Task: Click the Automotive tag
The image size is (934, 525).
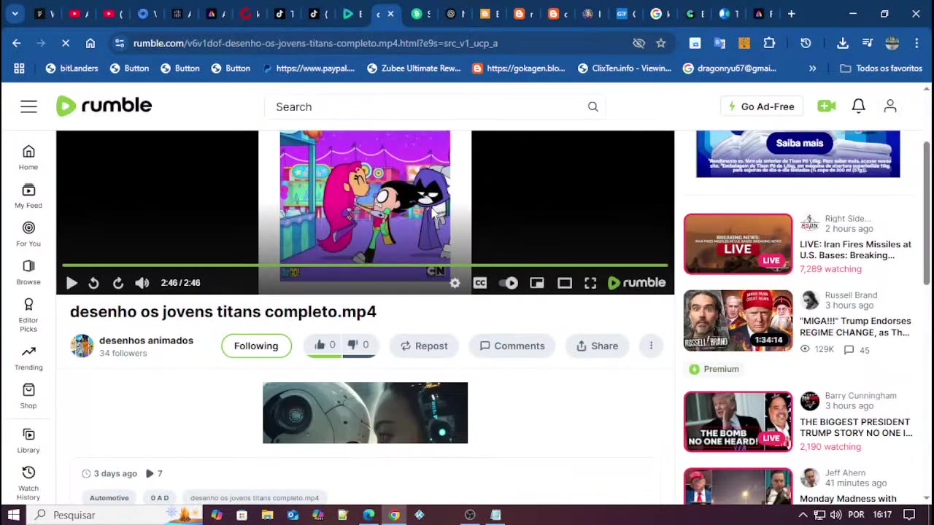Action: (x=109, y=497)
